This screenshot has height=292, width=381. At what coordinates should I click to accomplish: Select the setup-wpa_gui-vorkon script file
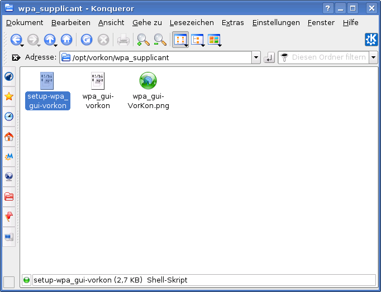point(47,91)
